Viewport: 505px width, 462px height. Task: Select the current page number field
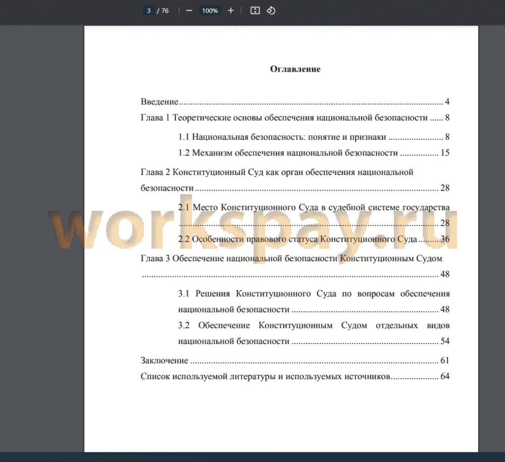[x=149, y=11]
